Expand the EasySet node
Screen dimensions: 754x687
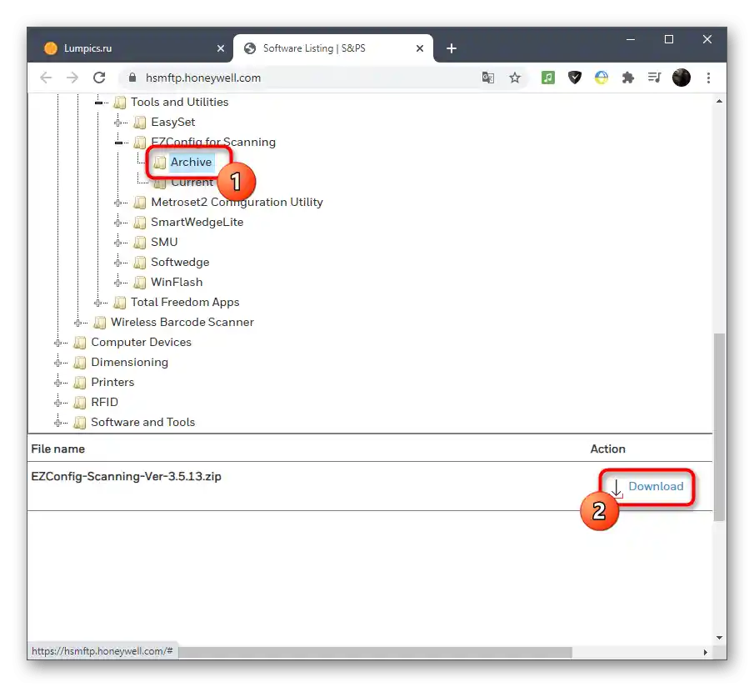(118, 123)
